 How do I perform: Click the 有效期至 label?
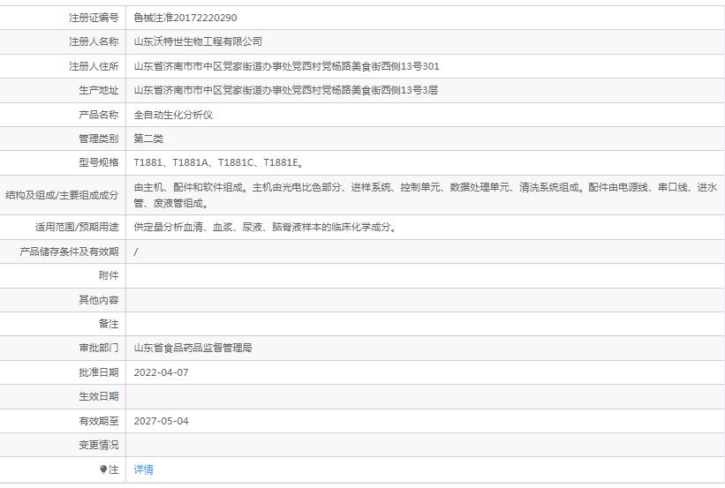click(99, 421)
